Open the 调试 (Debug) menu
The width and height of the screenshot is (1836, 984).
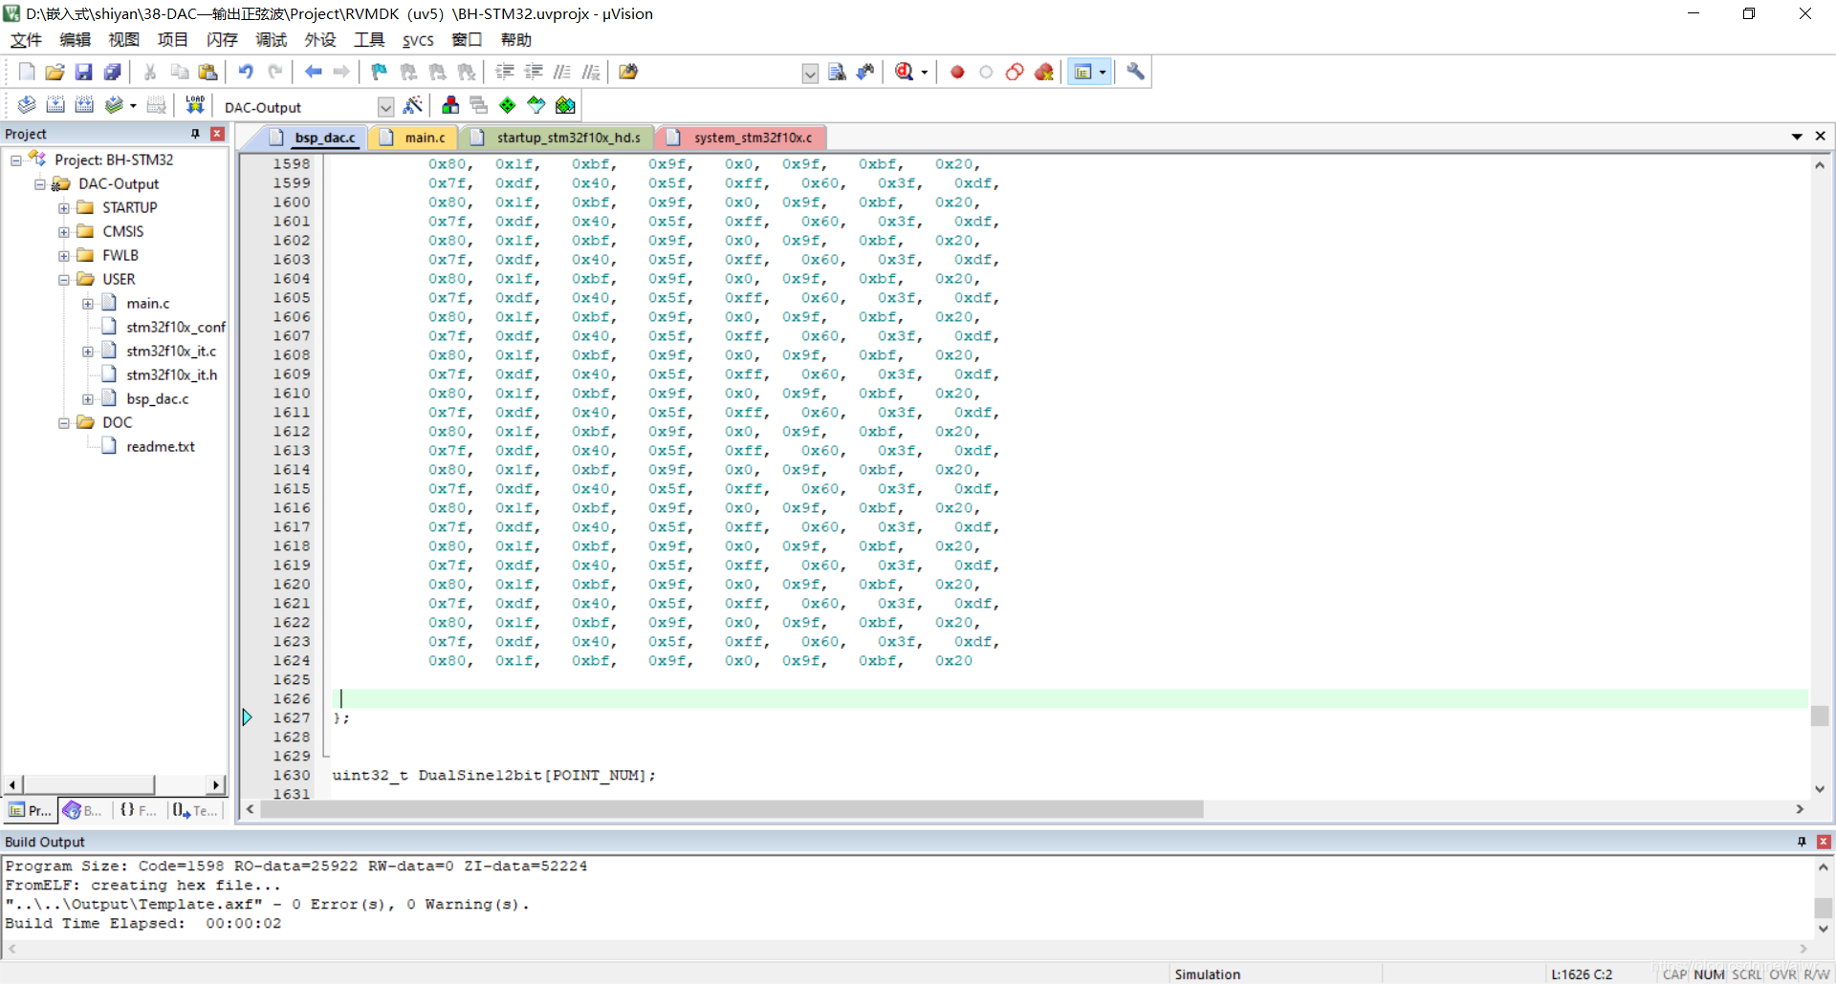(271, 40)
